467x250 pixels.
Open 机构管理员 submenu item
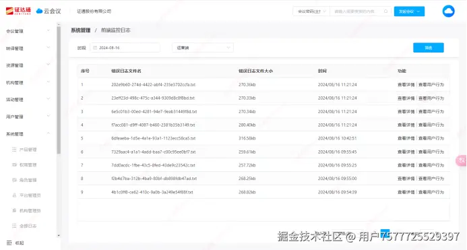click(30, 210)
